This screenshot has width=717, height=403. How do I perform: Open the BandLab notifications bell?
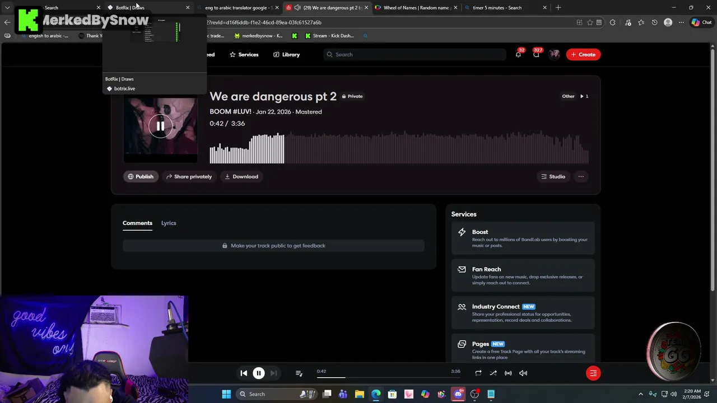[x=518, y=54]
